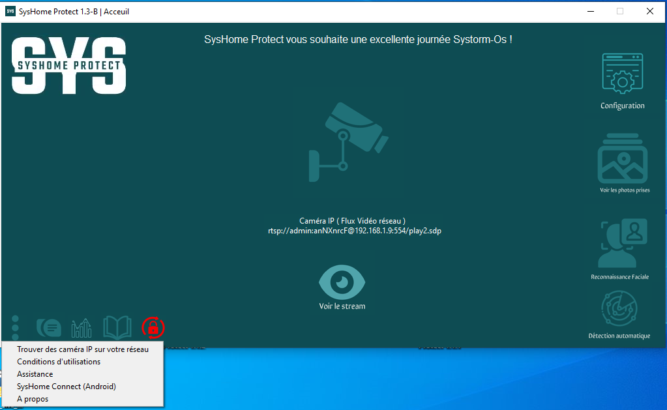Open the book manual icon
The width and height of the screenshot is (667, 410).
point(117,327)
